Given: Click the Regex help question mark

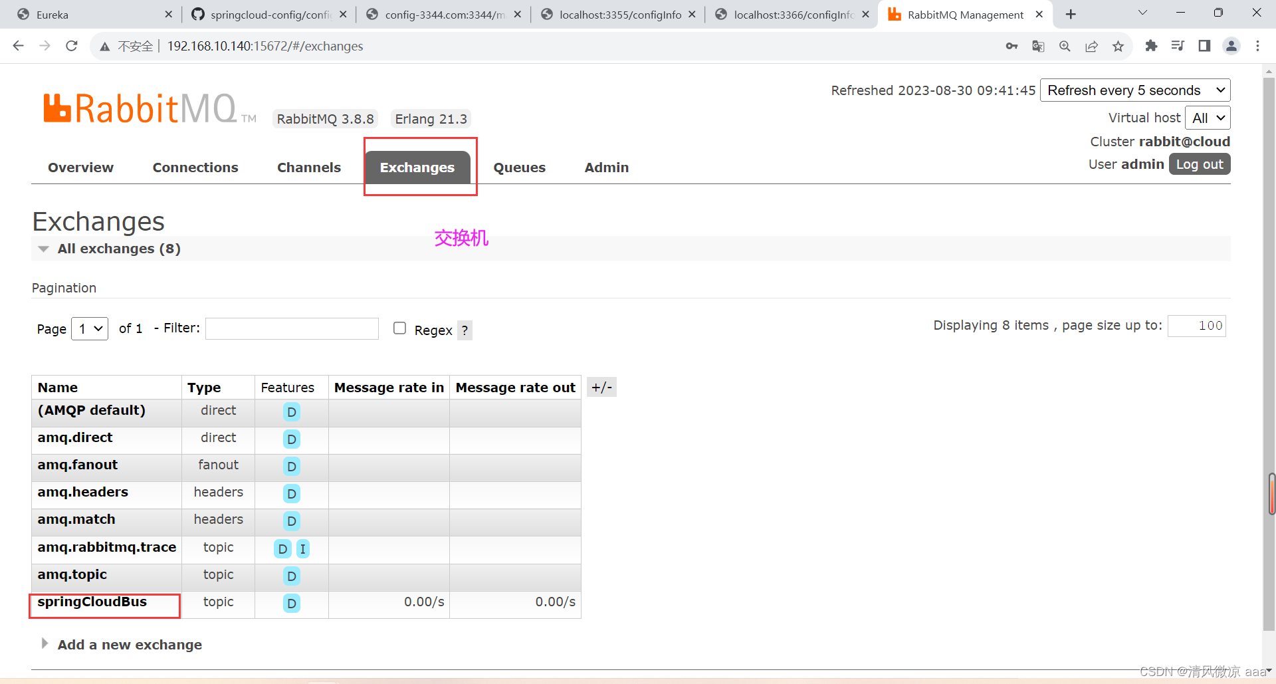Looking at the screenshot, I should pos(465,330).
